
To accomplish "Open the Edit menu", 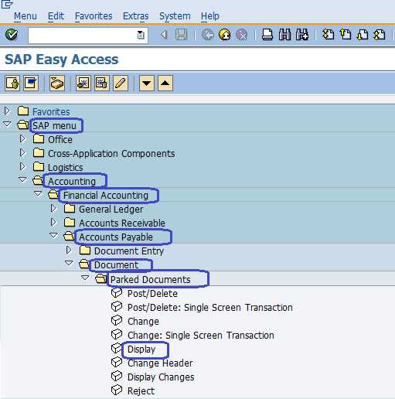I will 56,16.
